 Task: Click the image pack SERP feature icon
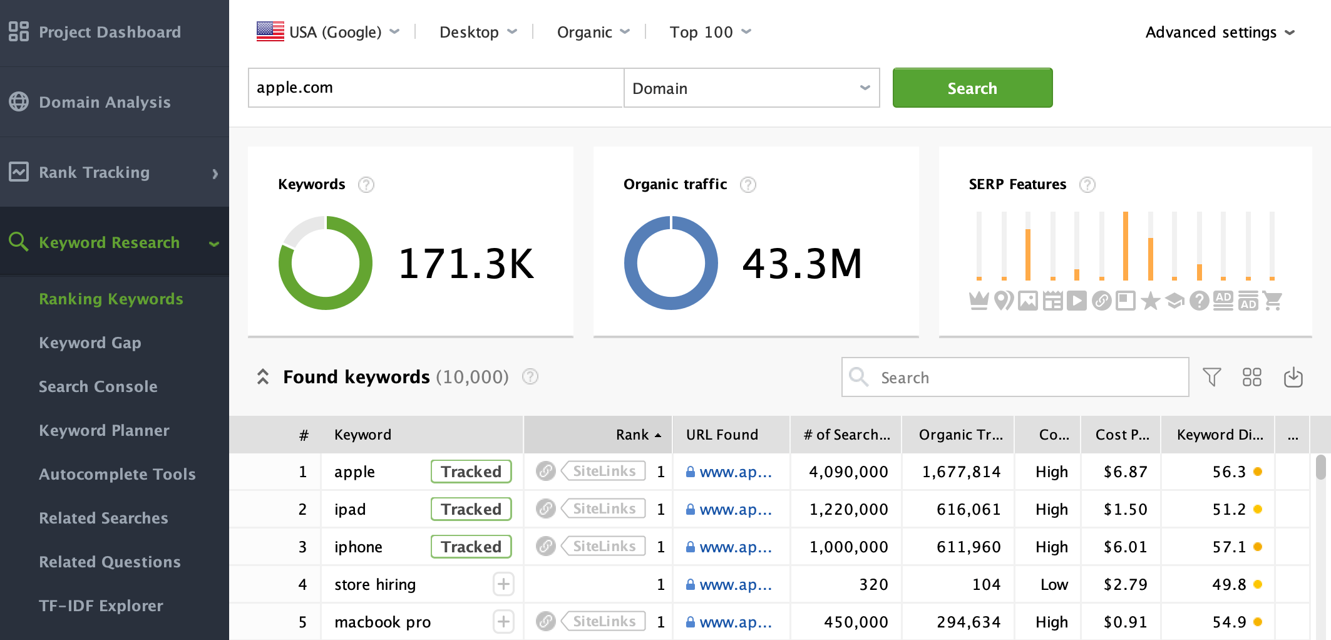coord(1028,301)
